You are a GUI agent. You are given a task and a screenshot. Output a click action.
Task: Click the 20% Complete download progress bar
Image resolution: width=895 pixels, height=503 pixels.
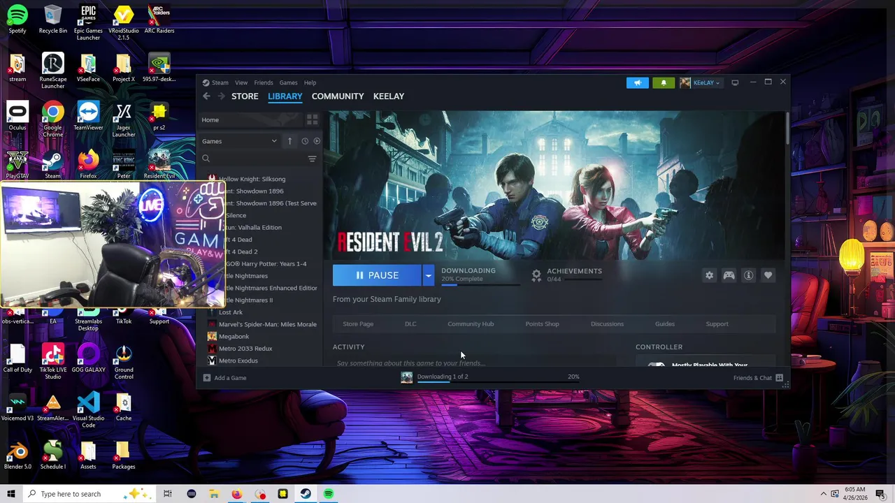(x=480, y=284)
